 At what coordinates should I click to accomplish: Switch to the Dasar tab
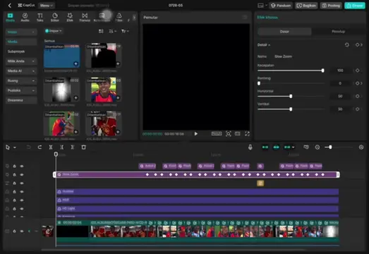(x=284, y=31)
